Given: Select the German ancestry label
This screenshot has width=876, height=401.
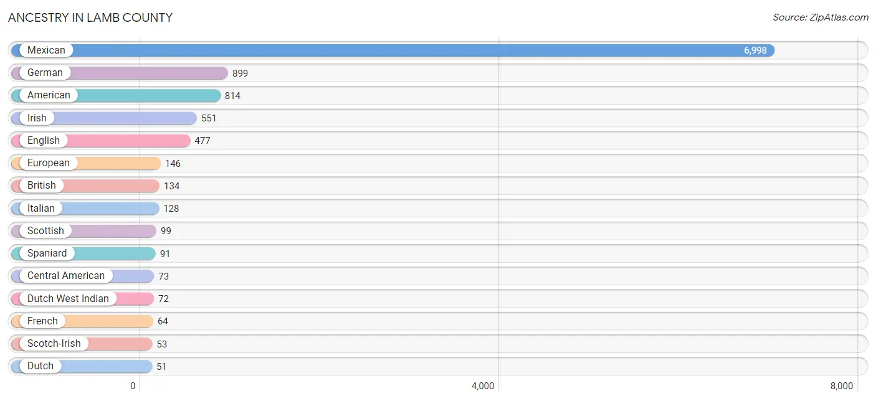Looking at the screenshot, I should click(x=45, y=73).
